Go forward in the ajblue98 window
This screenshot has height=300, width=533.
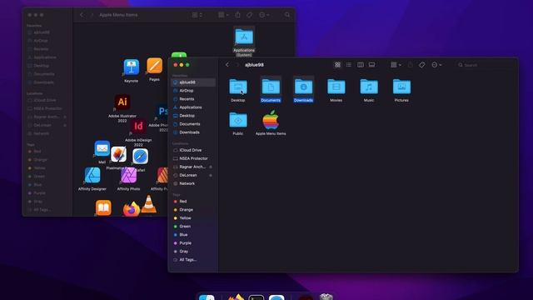coord(237,65)
